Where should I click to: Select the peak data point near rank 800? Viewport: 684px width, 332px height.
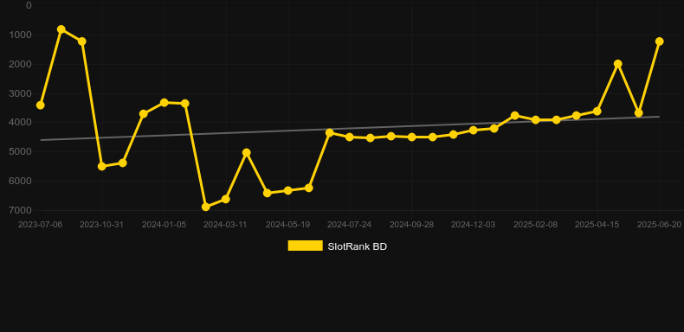tap(61, 29)
